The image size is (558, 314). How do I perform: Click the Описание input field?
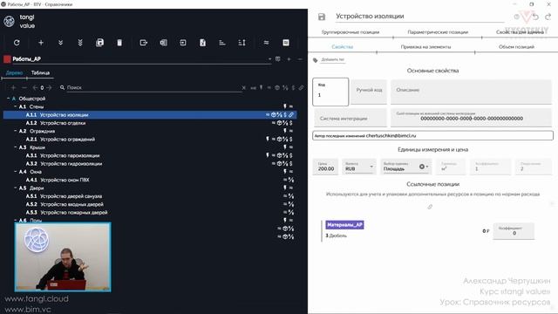(x=471, y=92)
